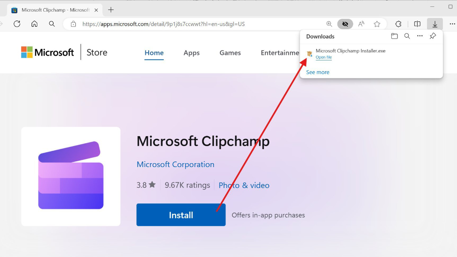Toggle the tracking prevention eye icon
Image resolution: width=457 pixels, height=257 pixels.
pos(345,24)
